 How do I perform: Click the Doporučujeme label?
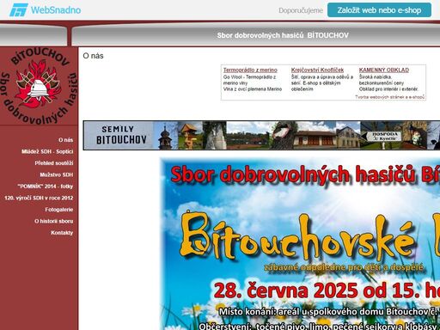click(x=301, y=10)
